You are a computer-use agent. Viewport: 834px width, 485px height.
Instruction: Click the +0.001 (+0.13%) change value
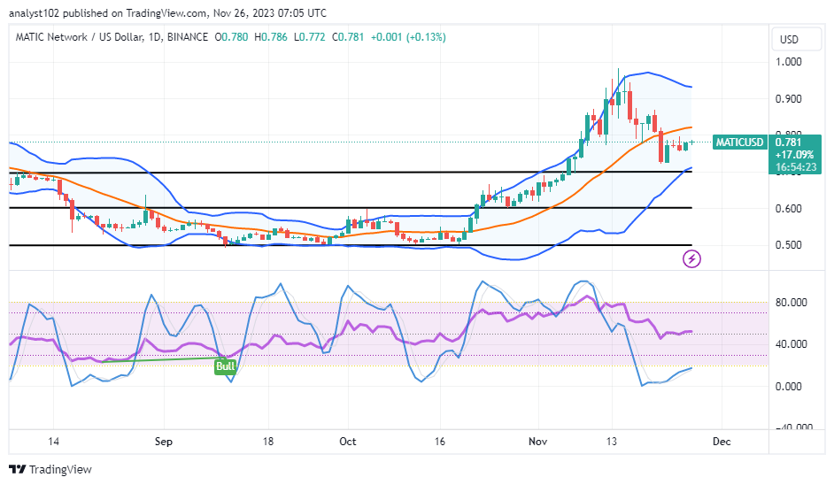pyautogui.click(x=408, y=37)
